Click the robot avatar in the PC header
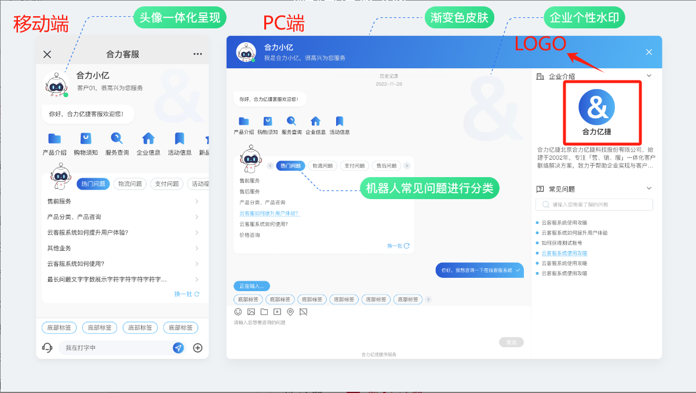 click(246, 52)
